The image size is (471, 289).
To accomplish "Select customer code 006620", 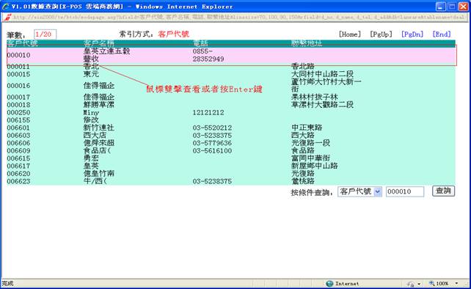I will [x=18, y=174].
